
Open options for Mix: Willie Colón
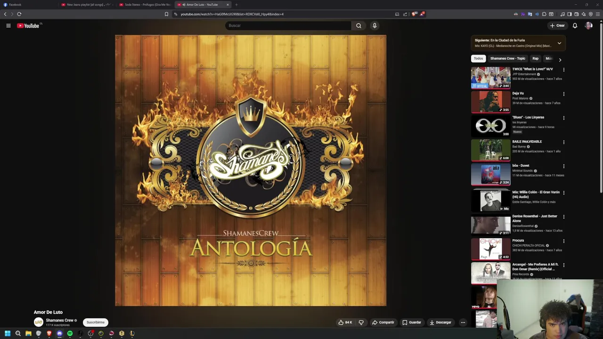[563, 193]
